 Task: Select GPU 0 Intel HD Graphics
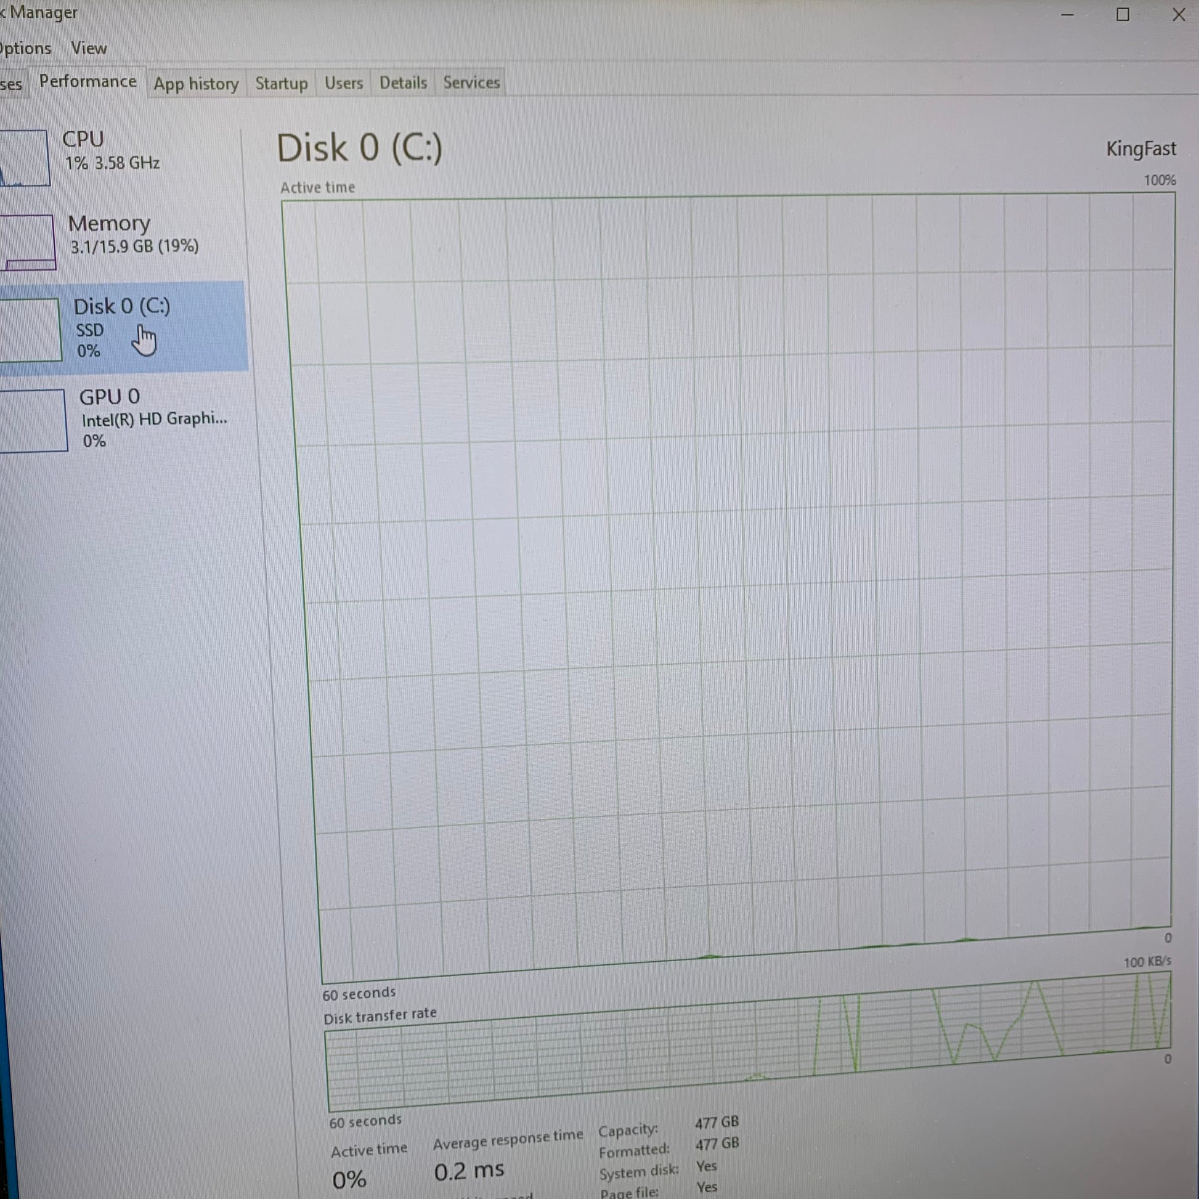[153, 419]
